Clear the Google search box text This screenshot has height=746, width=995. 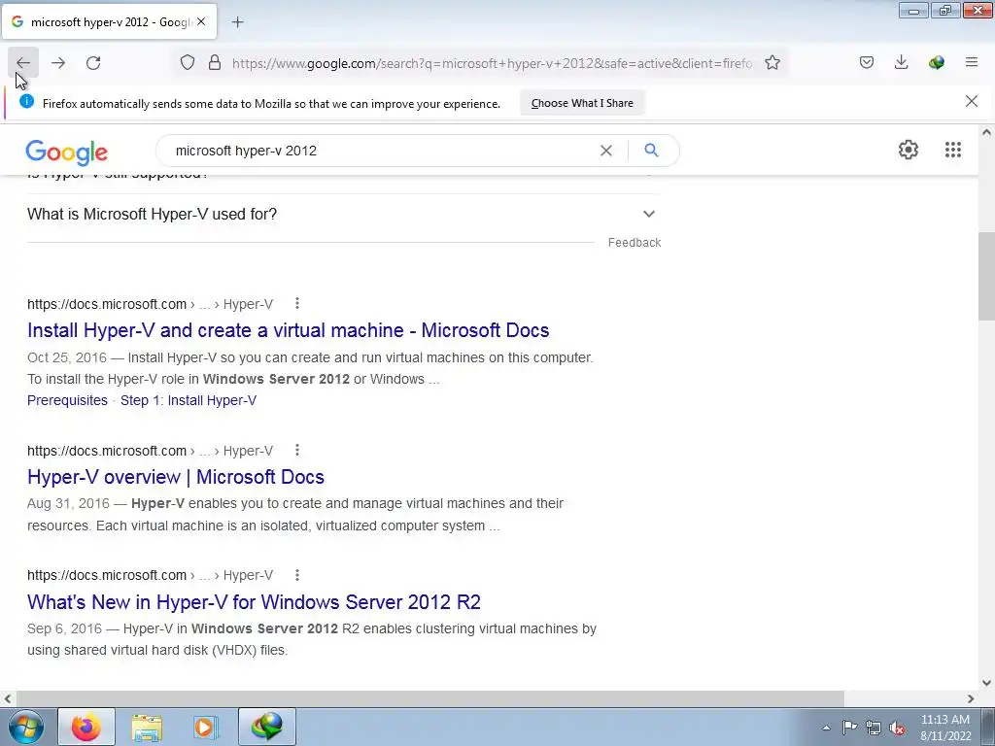pos(606,151)
